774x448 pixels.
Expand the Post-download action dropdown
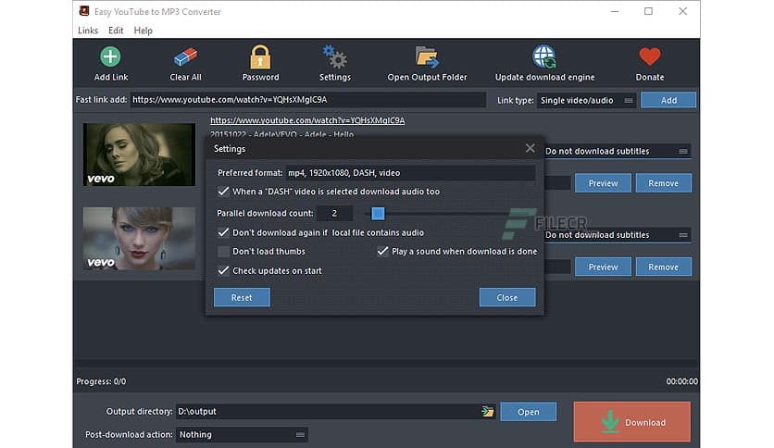[x=242, y=435]
